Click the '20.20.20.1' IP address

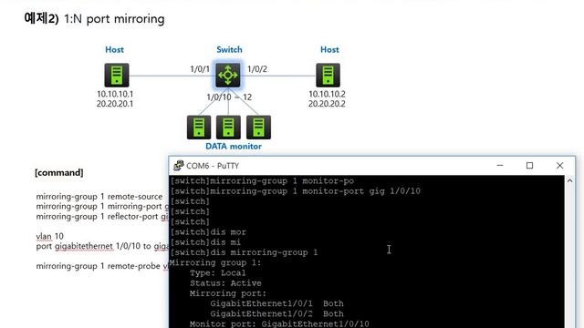(x=115, y=104)
